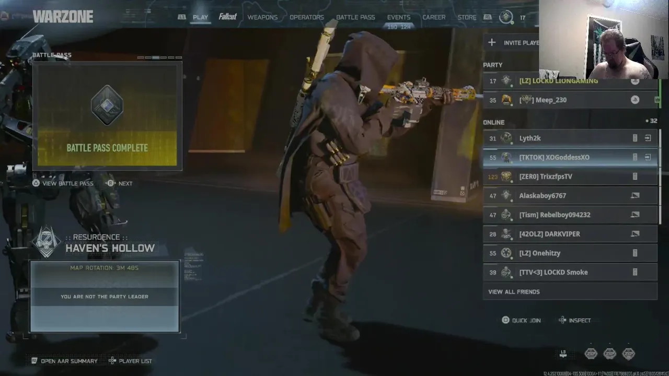Click platform icon on TrixzfpsTV row
The height and width of the screenshot is (376, 669).
[x=635, y=177]
